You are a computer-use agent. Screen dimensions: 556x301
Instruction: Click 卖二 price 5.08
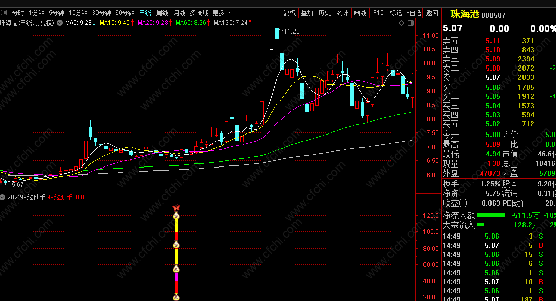click(x=493, y=68)
